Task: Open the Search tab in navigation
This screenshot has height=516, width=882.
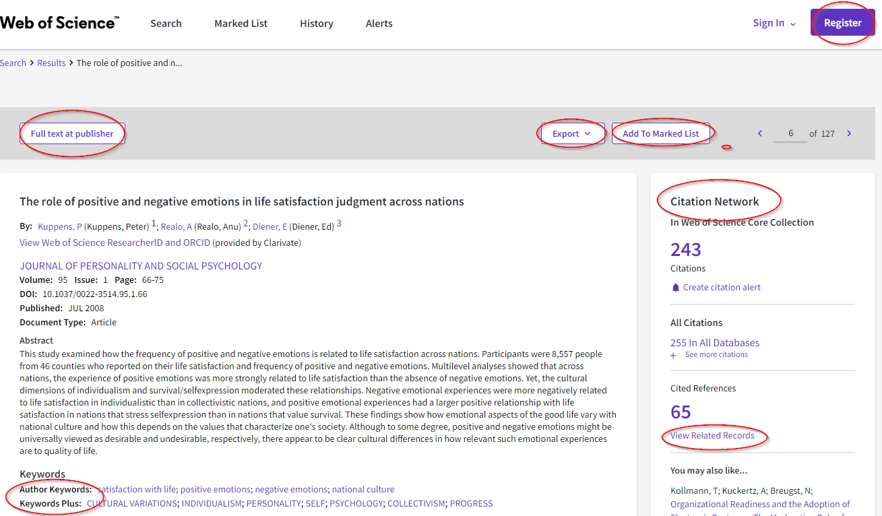Action: (x=166, y=24)
